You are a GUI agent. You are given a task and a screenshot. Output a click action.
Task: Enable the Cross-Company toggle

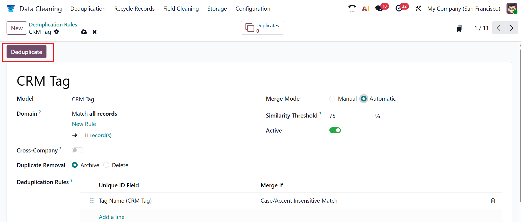tap(78, 150)
